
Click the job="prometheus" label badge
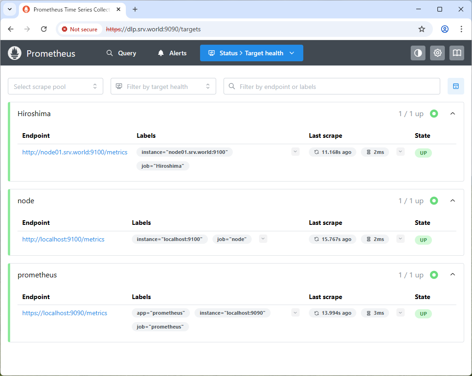tap(160, 327)
